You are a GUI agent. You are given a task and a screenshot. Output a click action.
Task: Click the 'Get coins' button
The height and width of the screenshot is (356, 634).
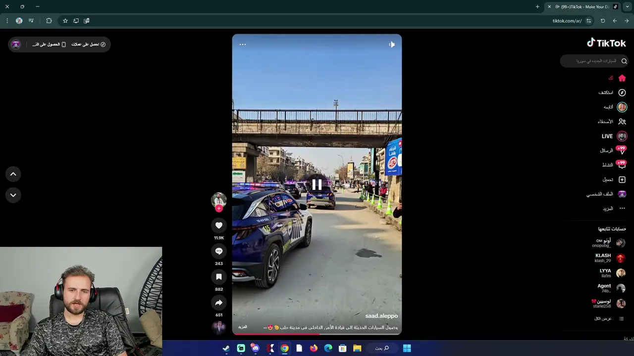[x=88, y=44]
